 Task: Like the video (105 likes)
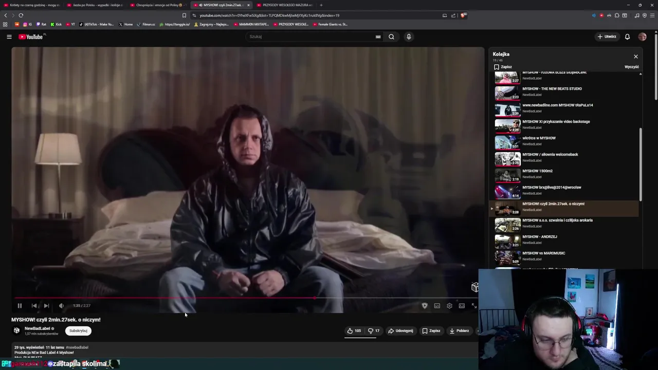pos(354,331)
